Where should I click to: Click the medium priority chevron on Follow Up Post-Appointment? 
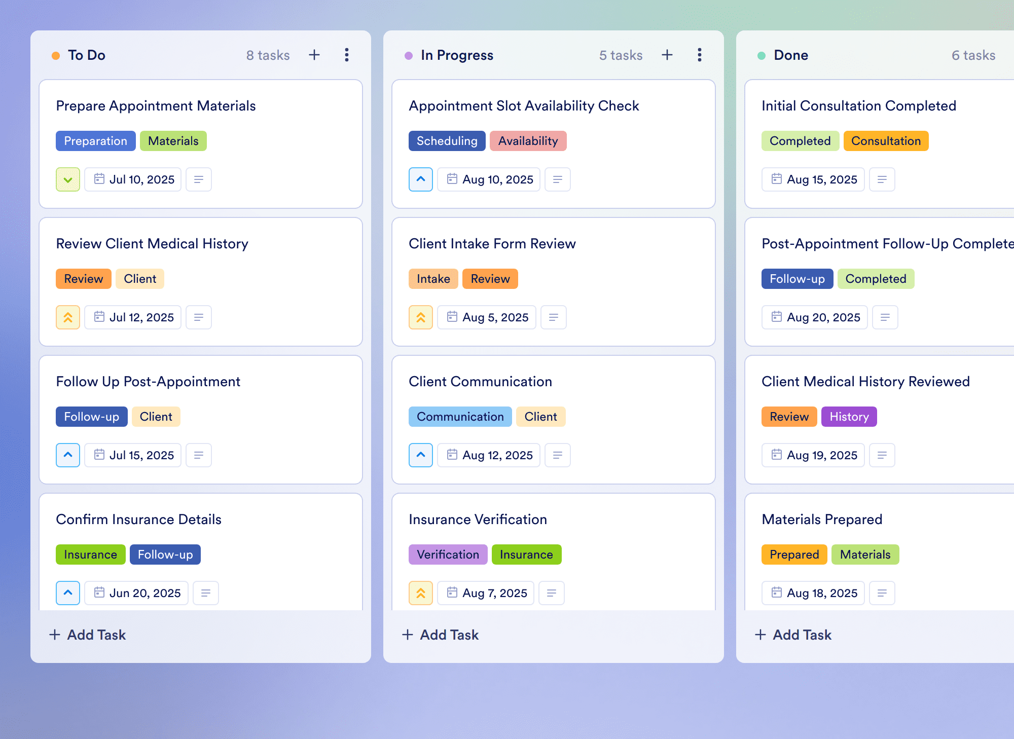pos(68,455)
